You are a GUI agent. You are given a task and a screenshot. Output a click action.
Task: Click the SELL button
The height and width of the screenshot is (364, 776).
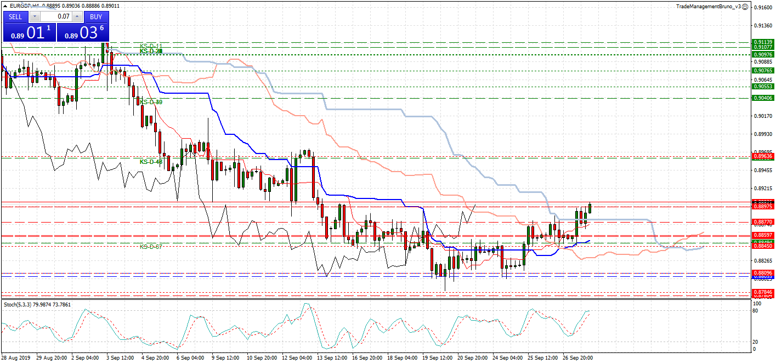click(x=15, y=16)
